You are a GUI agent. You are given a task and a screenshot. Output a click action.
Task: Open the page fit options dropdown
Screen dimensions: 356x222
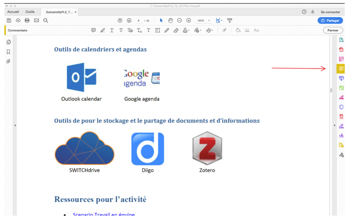pyautogui.click(x=219, y=20)
